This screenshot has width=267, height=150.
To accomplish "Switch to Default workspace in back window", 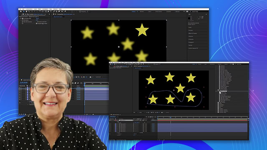I will tap(133, 12).
